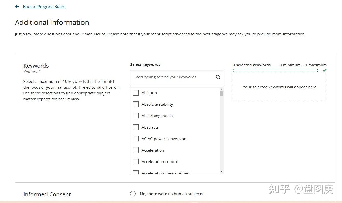Image resolution: width=342 pixels, height=203 pixels.
Task: Click the green checkmark icon
Action: coord(324,70)
